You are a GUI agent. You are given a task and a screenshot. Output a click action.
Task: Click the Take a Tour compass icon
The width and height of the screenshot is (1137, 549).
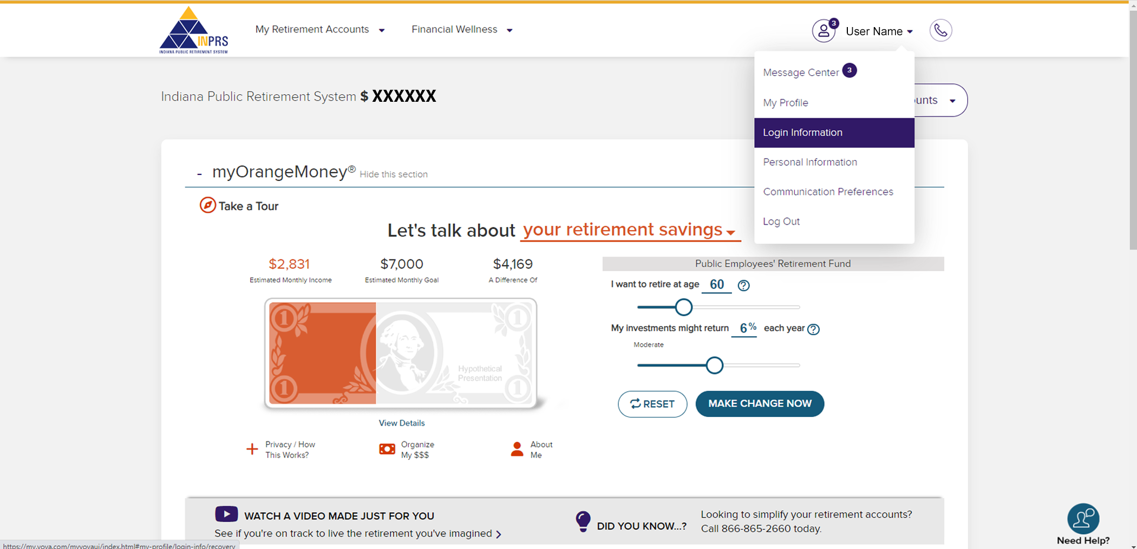[x=207, y=206]
